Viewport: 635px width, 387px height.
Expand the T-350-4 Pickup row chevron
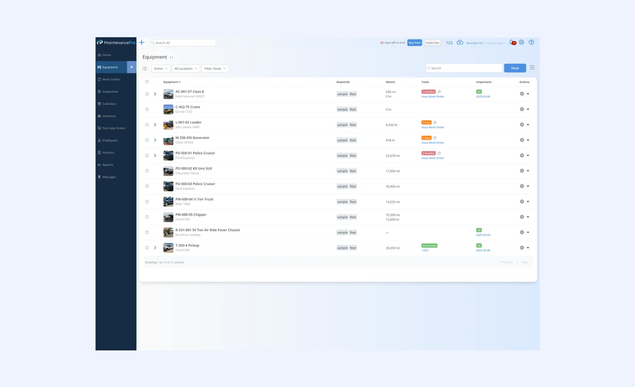click(x=155, y=248)
